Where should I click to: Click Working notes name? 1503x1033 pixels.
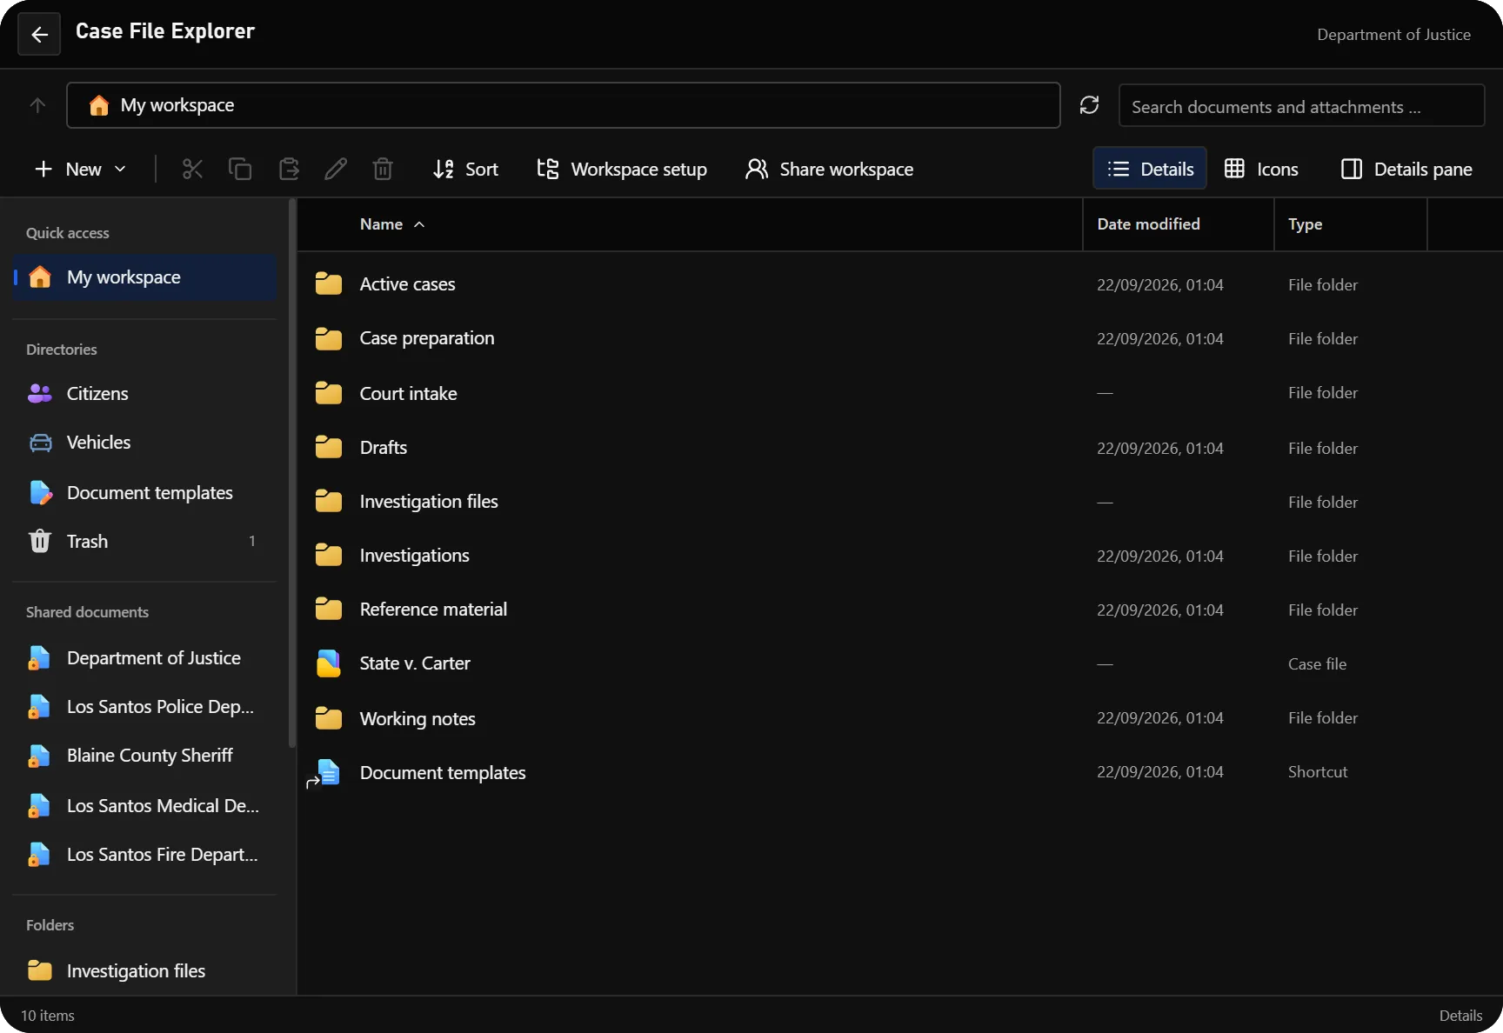pos(417,719)
